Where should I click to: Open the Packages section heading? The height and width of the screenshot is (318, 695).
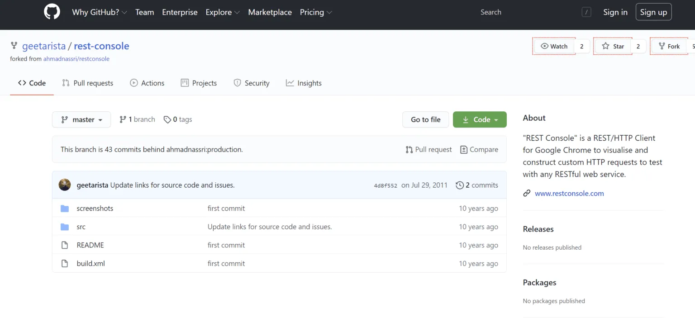(540, 282)
